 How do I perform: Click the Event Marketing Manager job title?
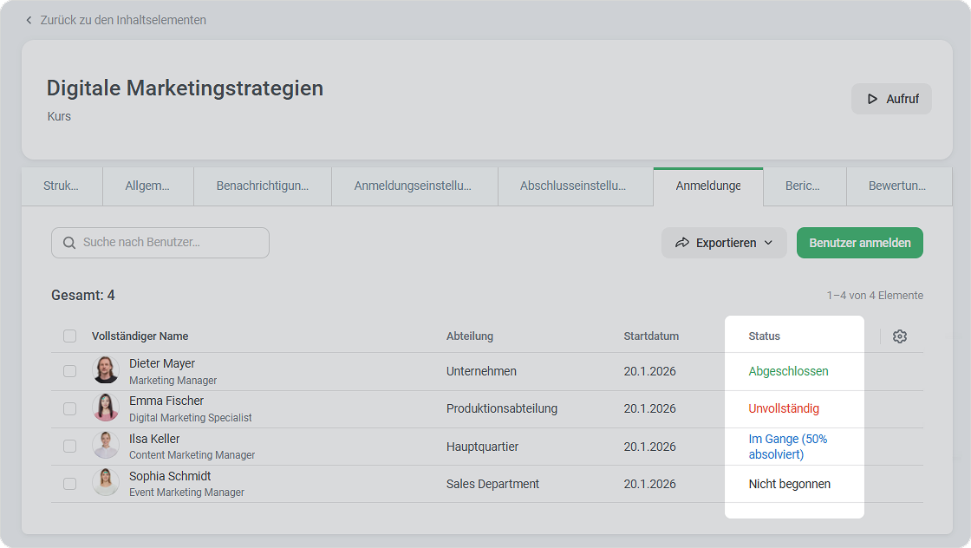pyautogui.click(x=187, y=493)
